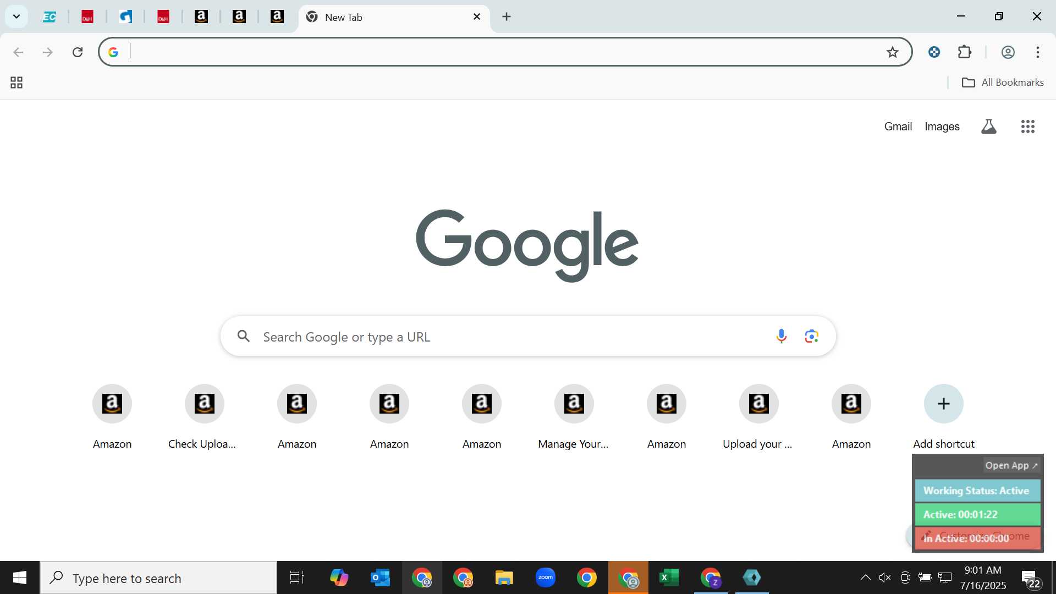Start voice search with the microphone
The height and width of the screenshot is (594, 1056).
click(781, 336)
